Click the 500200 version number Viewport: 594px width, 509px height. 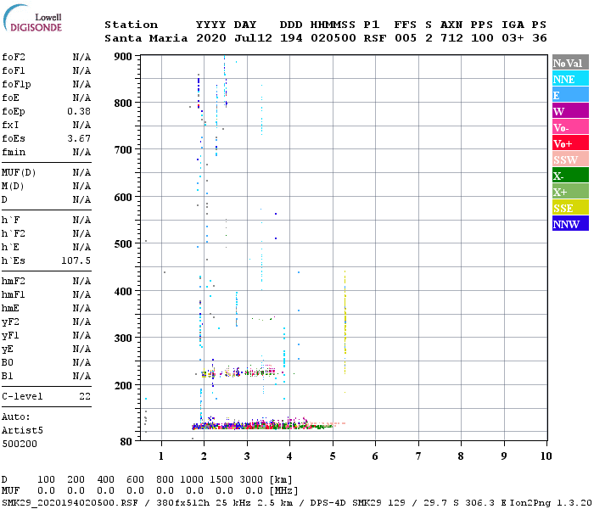20,444
